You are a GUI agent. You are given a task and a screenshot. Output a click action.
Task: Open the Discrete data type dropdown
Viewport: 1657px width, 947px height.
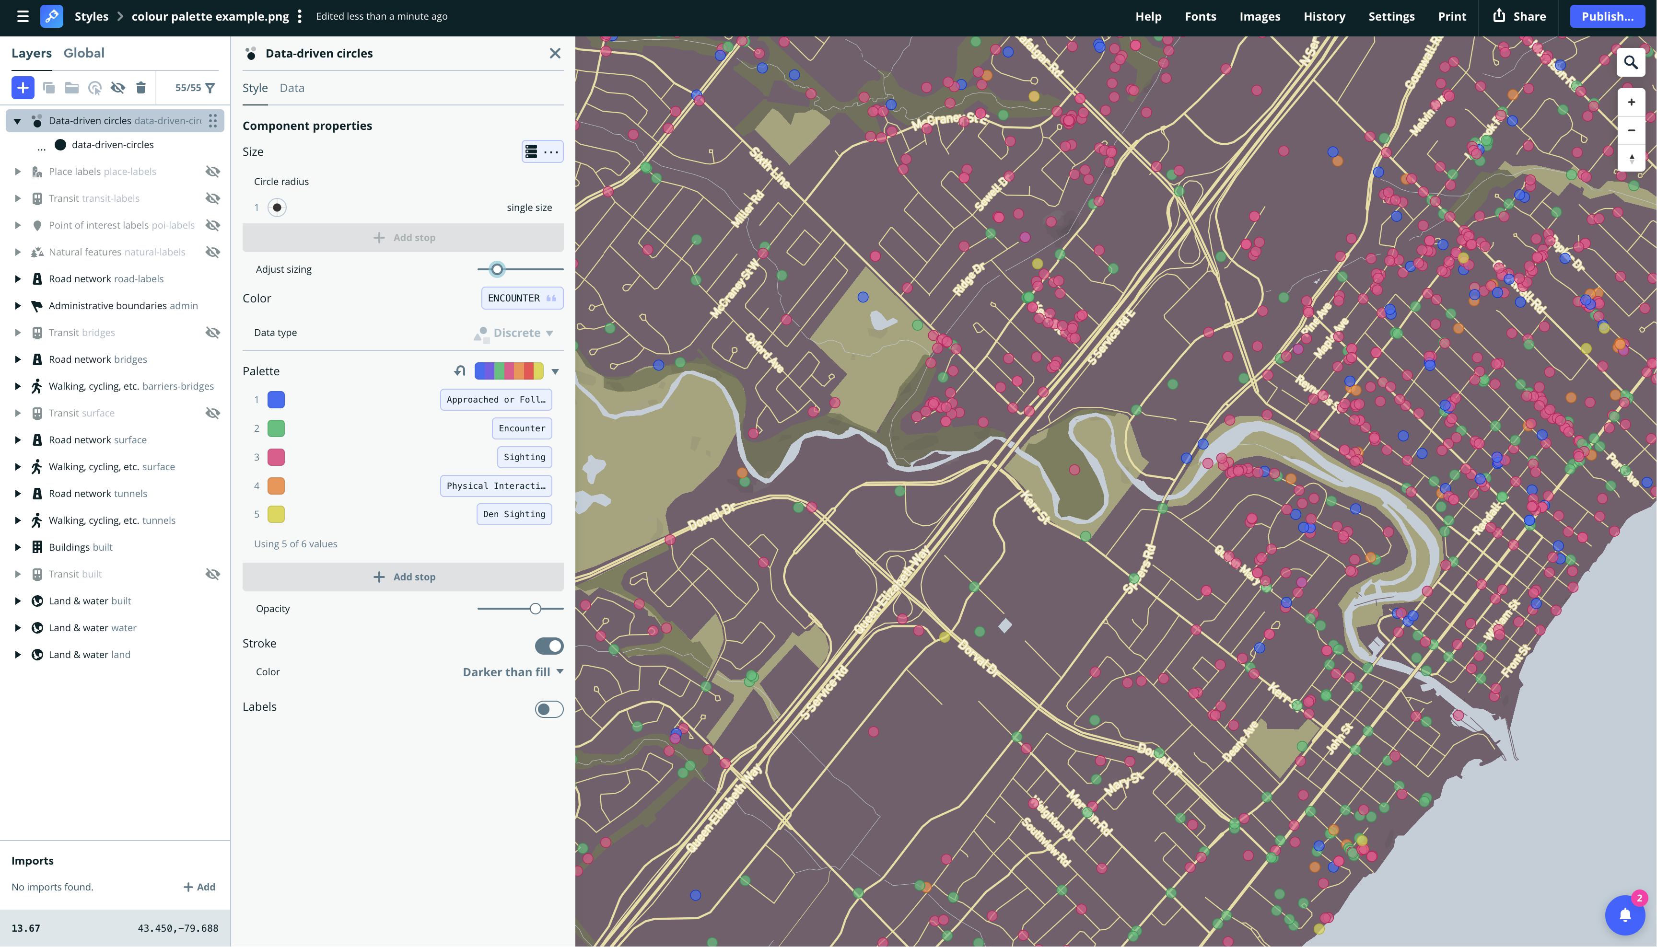[514, 333]
